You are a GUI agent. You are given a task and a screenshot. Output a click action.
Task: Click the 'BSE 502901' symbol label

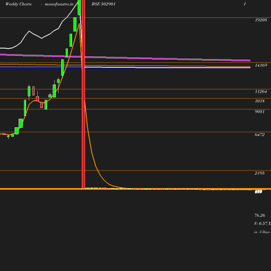pyautogui.click(x=104, y=4)
